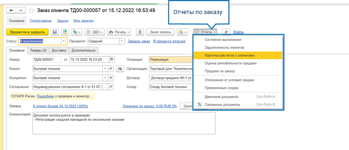349x150 pixels.
Task: Open Мои заметки section
Action: click(84, 21)
